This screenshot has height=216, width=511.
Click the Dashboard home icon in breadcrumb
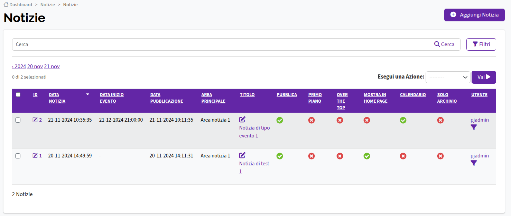click(6, 4)
